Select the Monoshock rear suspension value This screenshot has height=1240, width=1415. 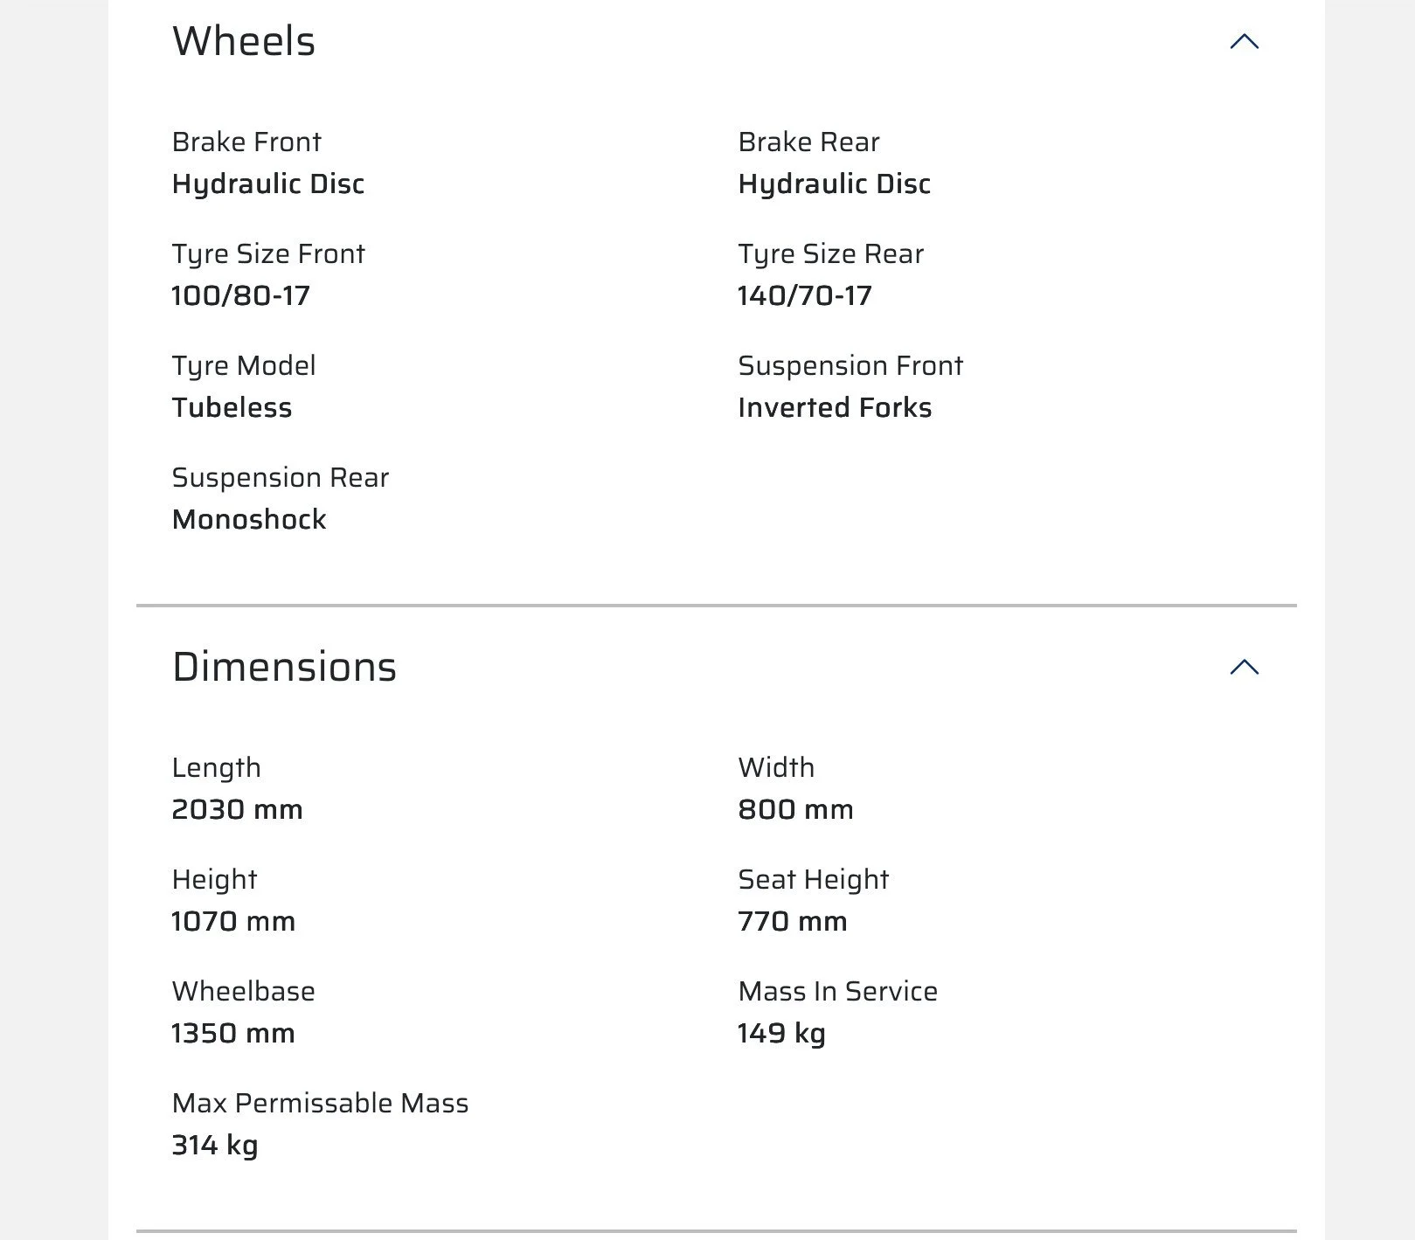coord(249,519)
